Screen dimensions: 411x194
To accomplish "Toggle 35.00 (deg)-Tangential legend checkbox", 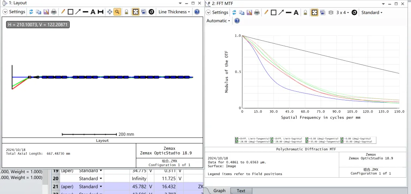I will point(307,142).
